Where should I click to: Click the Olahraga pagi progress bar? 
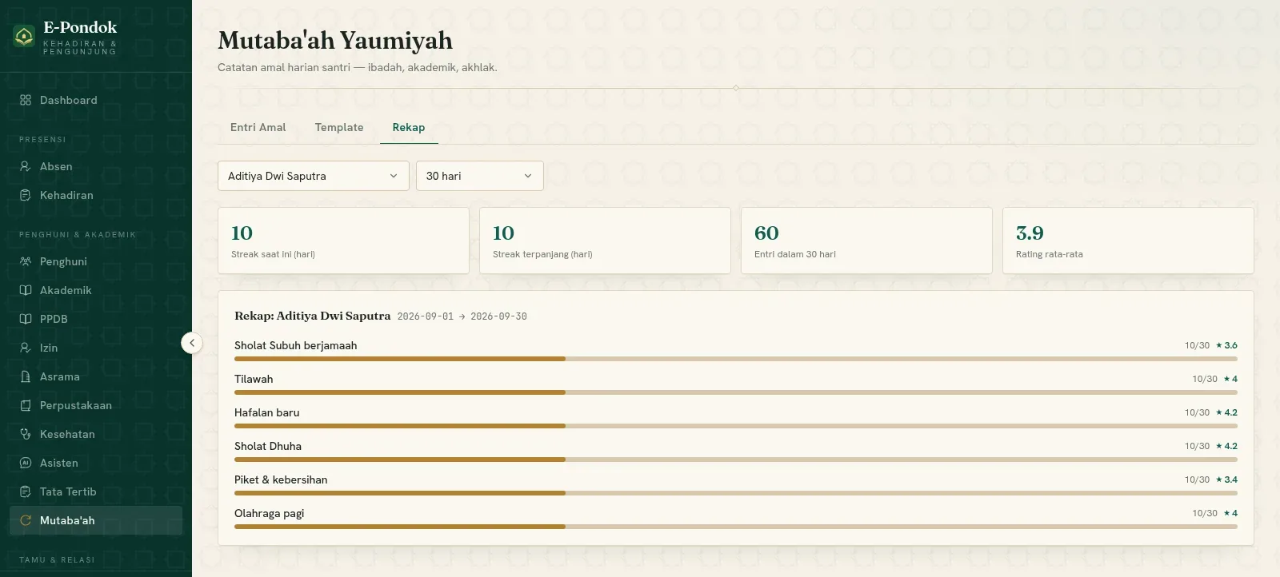coord(736,527)
